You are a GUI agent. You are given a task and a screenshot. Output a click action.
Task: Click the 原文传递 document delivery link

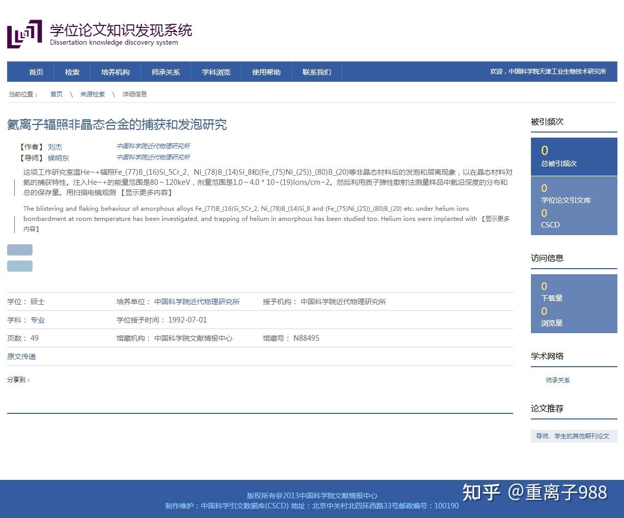[x=21, y=357]
